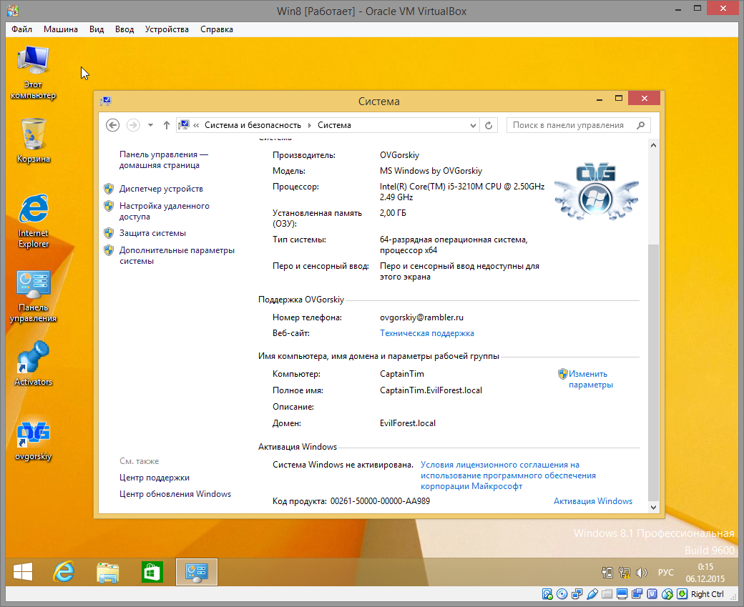744x607 pixels.
Task: Open the Windows Store taskbar icon
Action: click(152, 572)
